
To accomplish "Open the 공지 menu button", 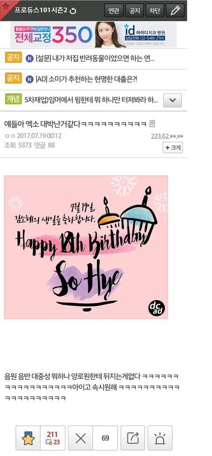I will click(134, 11).
